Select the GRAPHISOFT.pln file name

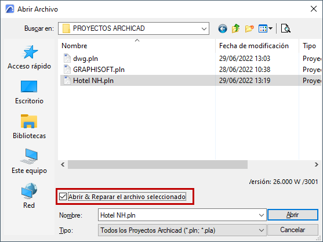(x=99, y=70)
